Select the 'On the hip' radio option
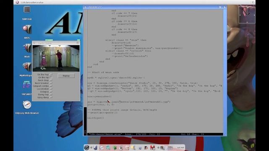 tap(51, 77)
